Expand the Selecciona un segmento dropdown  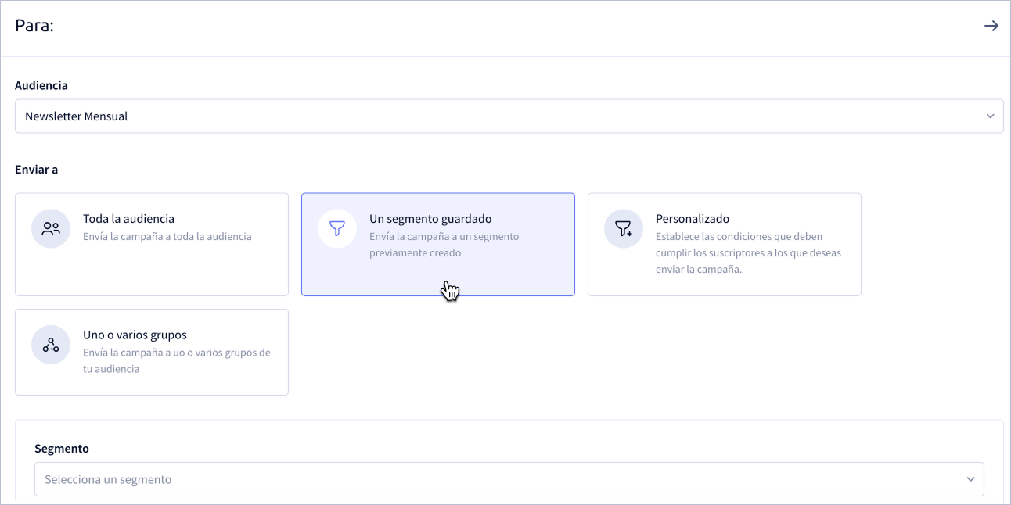click(x=509, y=479)
